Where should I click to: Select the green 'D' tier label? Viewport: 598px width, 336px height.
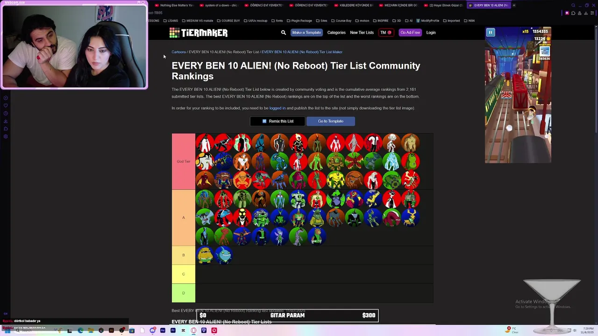point(184,293)
